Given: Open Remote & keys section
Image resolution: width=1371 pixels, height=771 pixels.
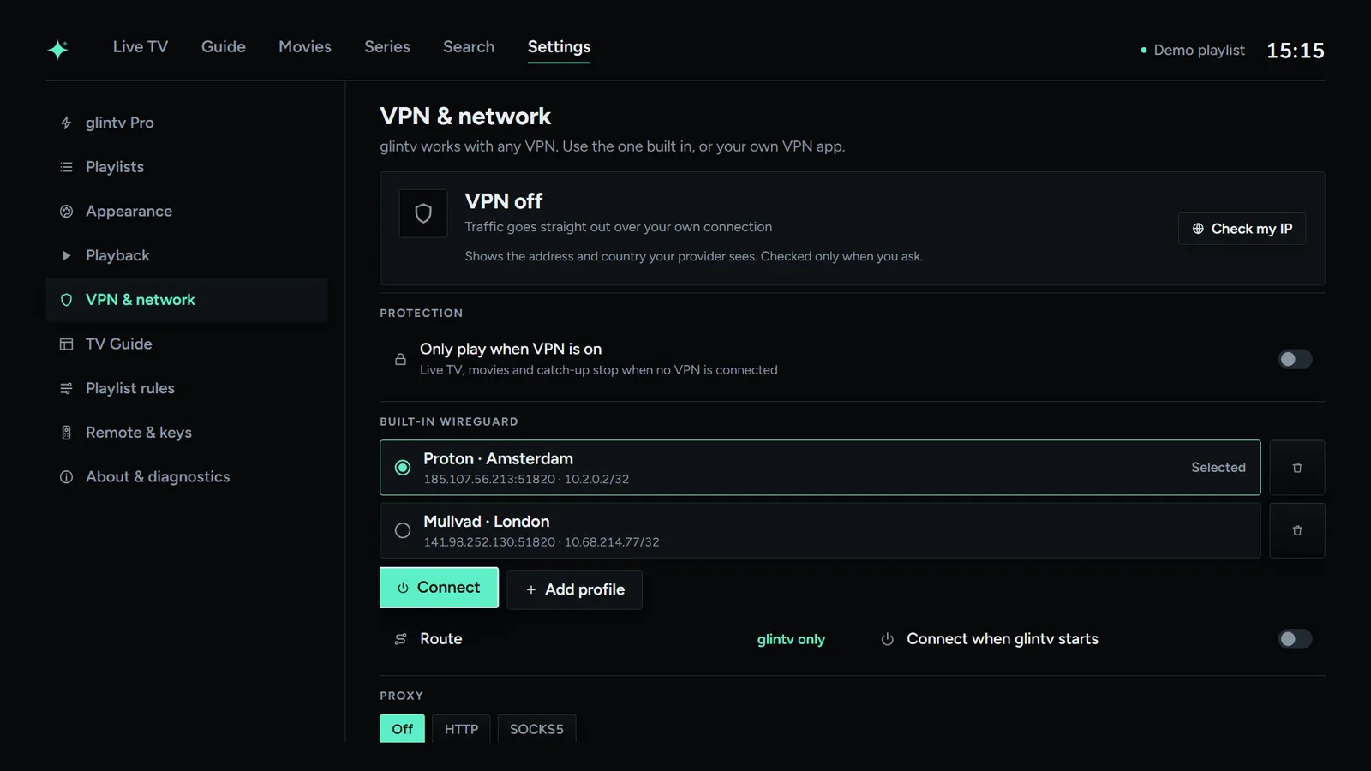Looking at the screenshot, I should [187, 433].
